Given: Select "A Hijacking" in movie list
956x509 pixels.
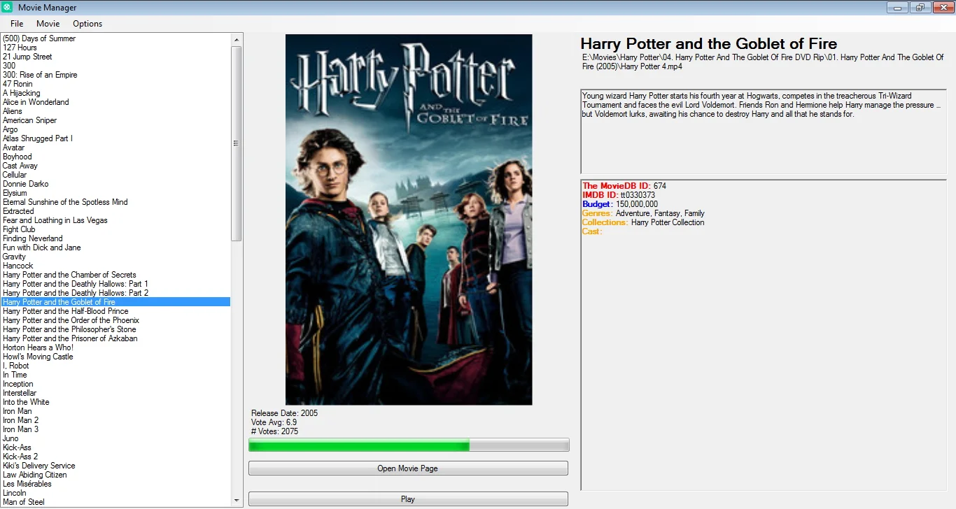Looking at the screenshot, I should click(x=115, y=93).
